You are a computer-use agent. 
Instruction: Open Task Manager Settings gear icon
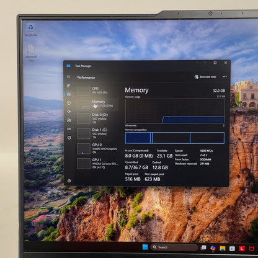[69, 180]
